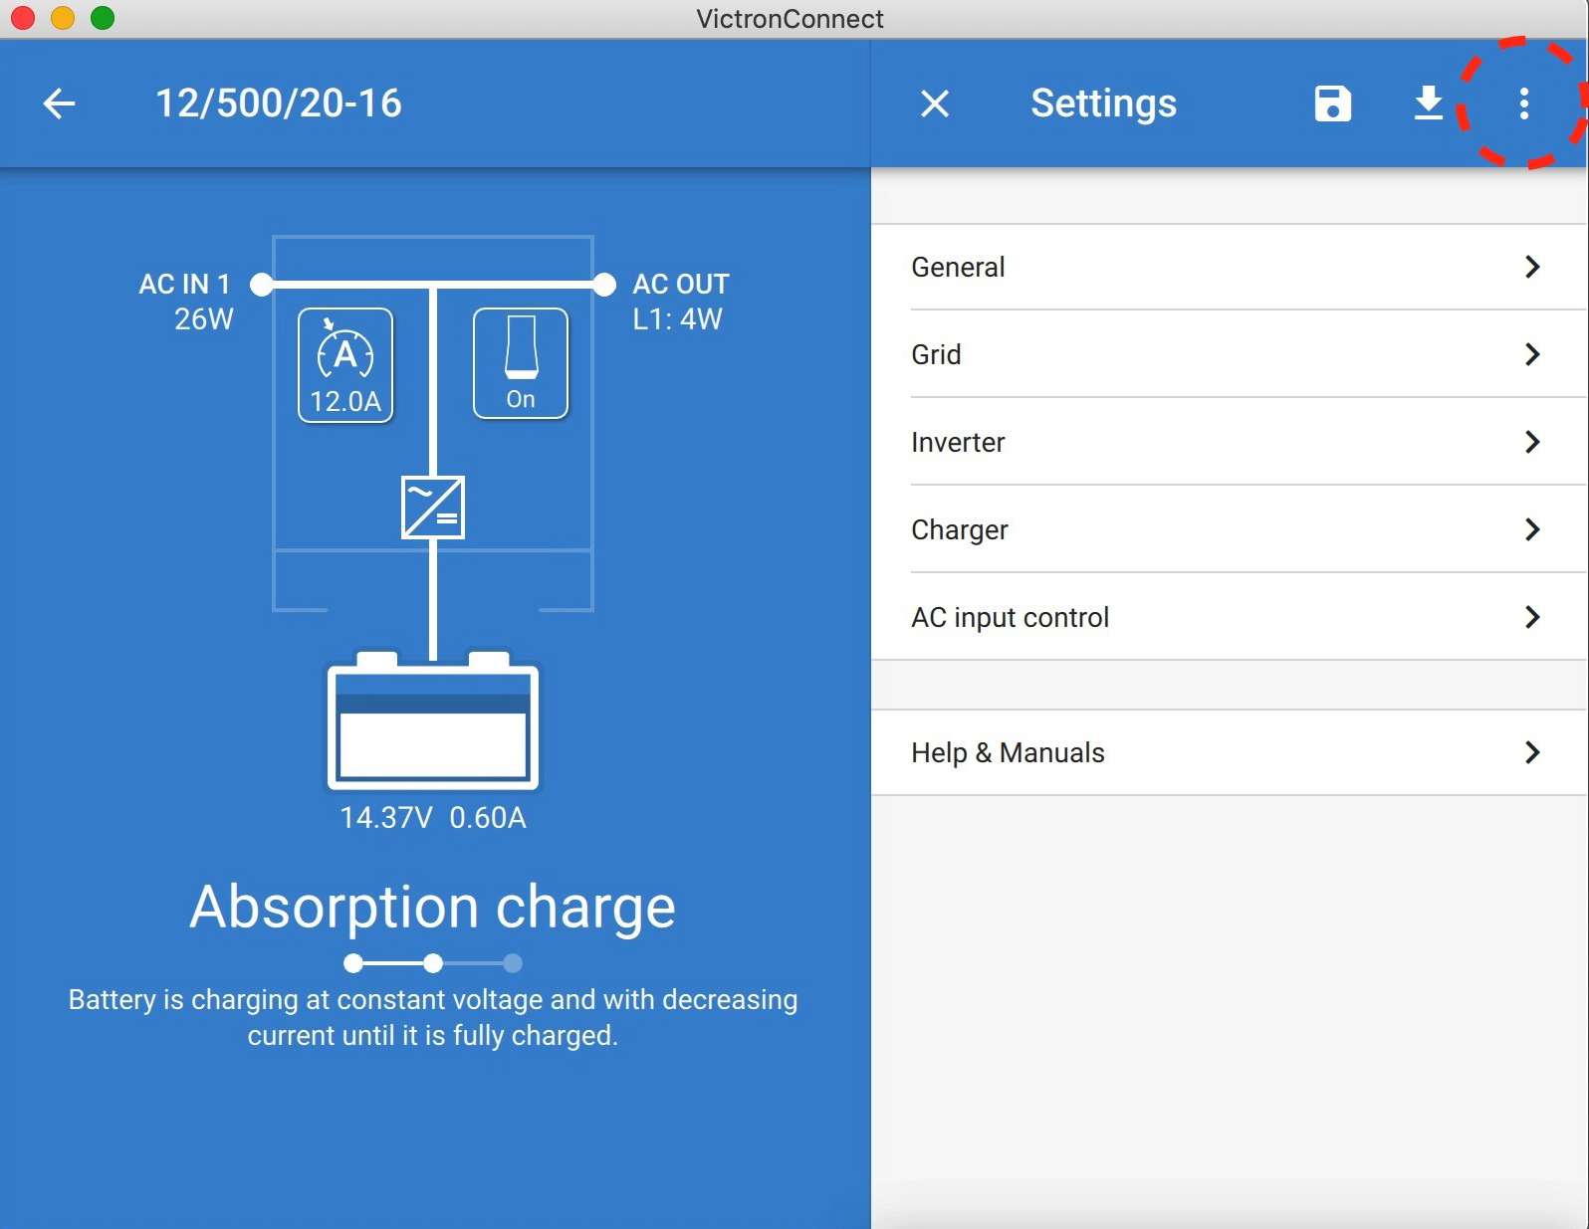Click the AC OUT connection node
Viewport: 1589px width, 1229px height.
(604, 285)
